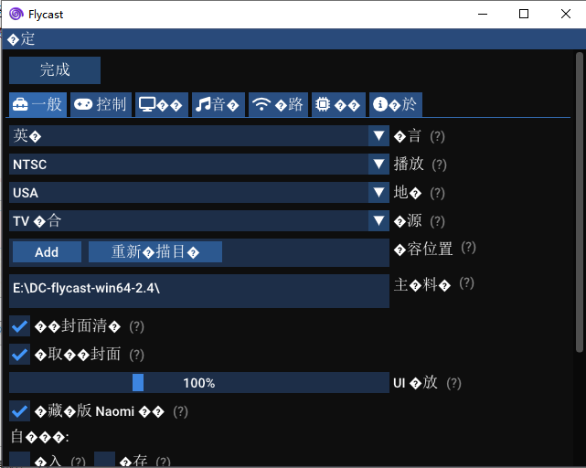Click the USA region combo box
This screenshot has width=586, height=468.
click(x=199, y=193)
